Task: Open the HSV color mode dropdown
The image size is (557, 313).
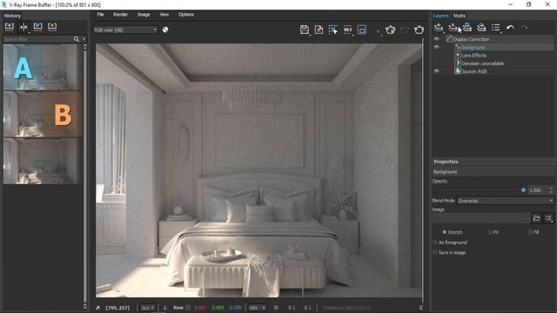Action: point(257,308)
